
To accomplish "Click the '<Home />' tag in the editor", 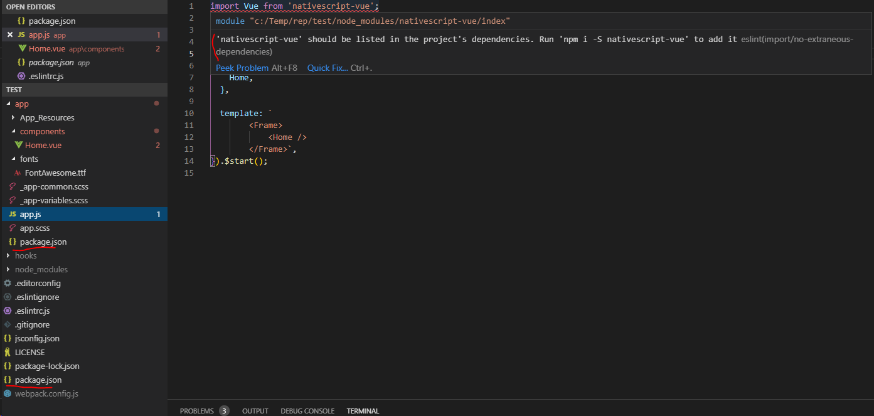I will click(287, 137).
